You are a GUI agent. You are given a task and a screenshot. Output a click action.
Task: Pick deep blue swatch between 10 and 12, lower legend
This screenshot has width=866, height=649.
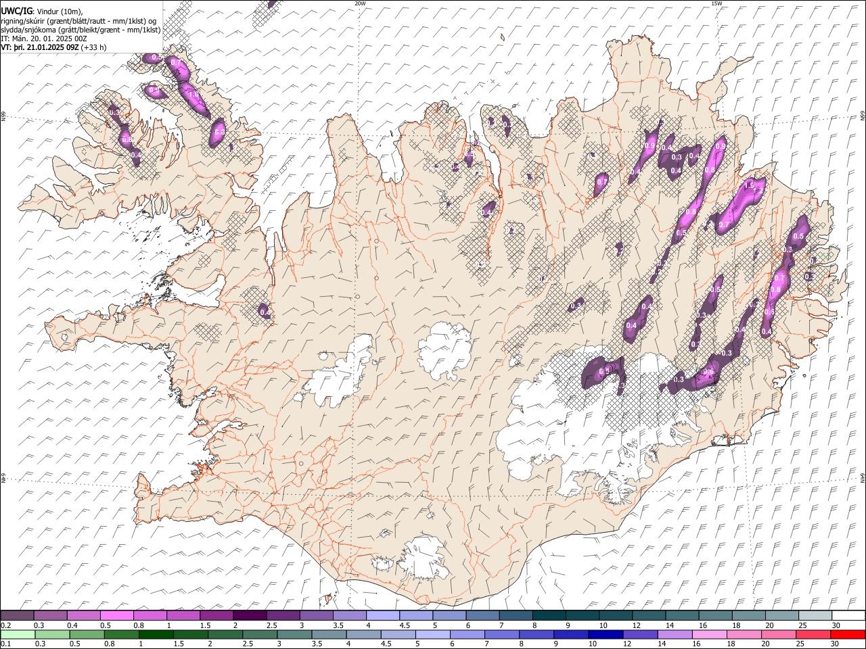(606, 635)
